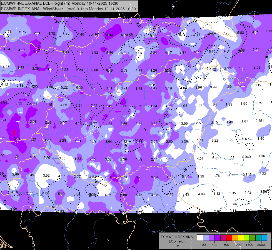
Task: Click the wind shear value '6.30'
Action: click(79, 87)
